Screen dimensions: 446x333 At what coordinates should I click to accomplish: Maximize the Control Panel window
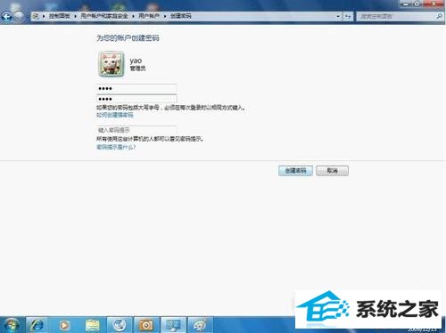pyautogui.click(x=417, y=4)
